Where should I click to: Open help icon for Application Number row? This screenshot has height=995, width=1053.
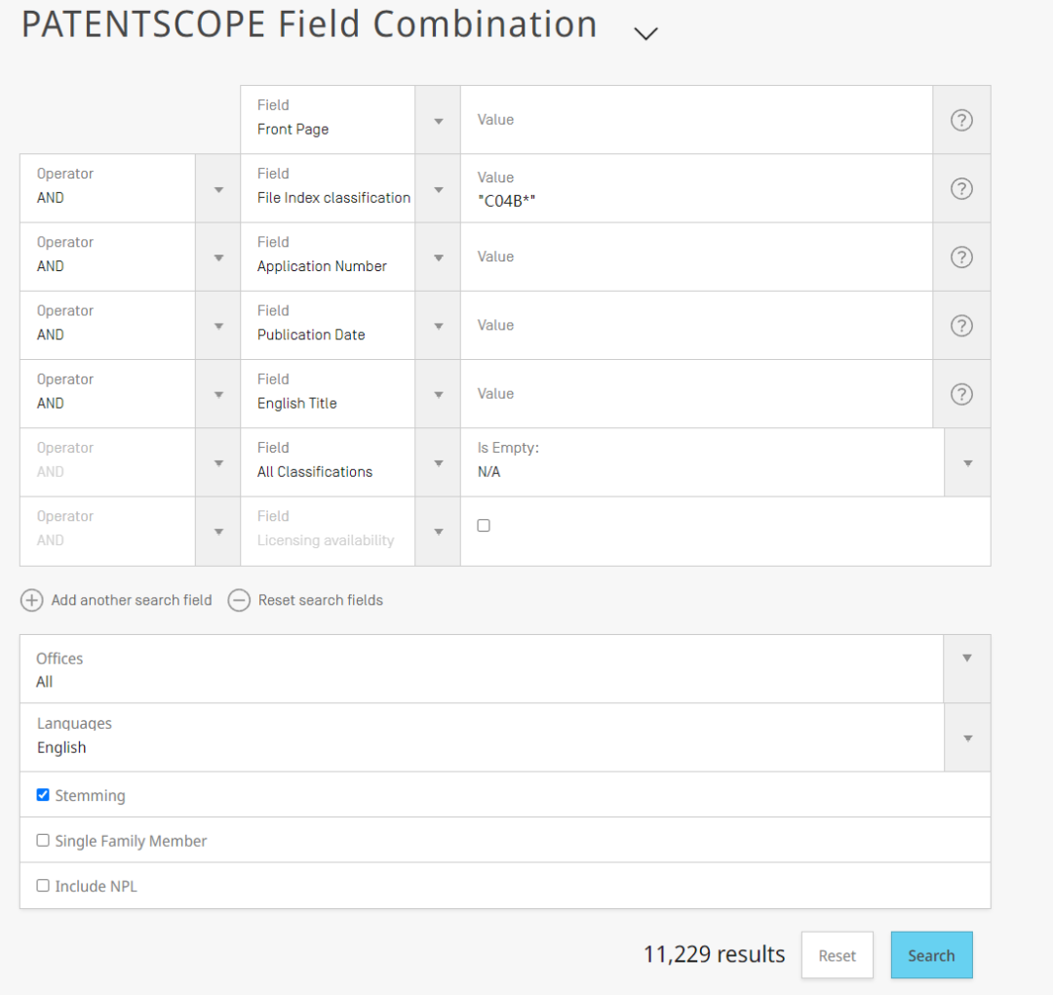961,258
